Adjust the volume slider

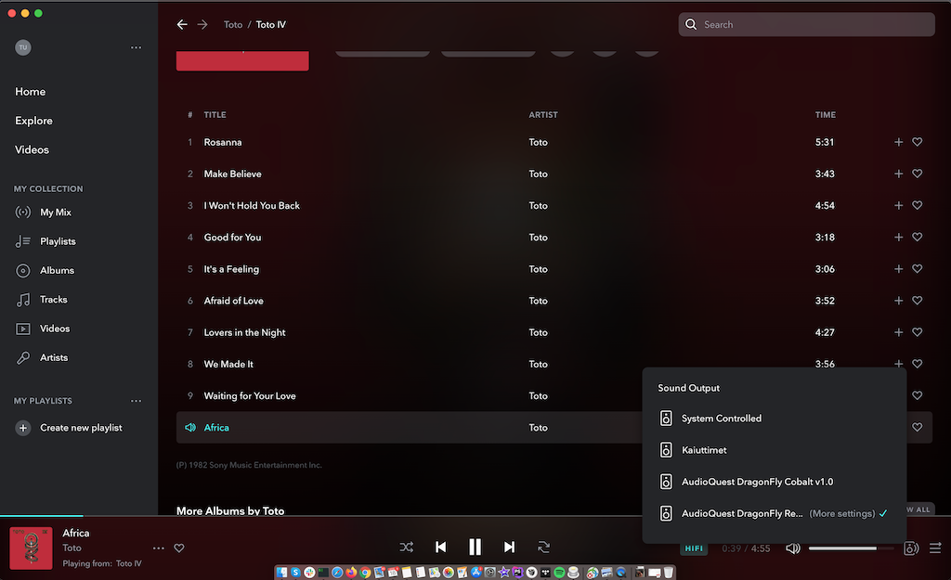coord(851,548)
